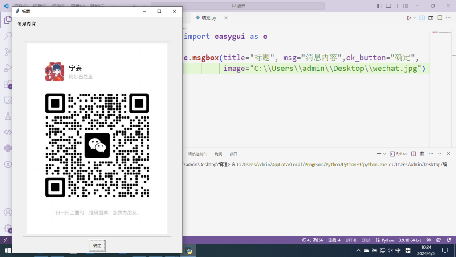Maximize the panel with the up chevron
The image size is (456, 257).
pyautogui.click(x=440, y=154)
